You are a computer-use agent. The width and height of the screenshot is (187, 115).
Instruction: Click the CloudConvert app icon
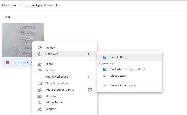click(x=105, y=76)
